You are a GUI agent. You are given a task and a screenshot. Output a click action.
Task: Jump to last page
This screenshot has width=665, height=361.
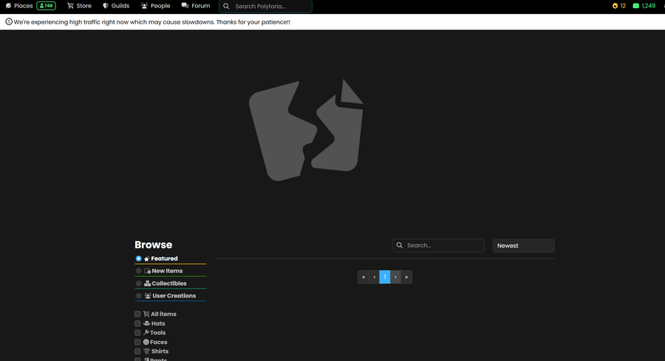(406, 277)
